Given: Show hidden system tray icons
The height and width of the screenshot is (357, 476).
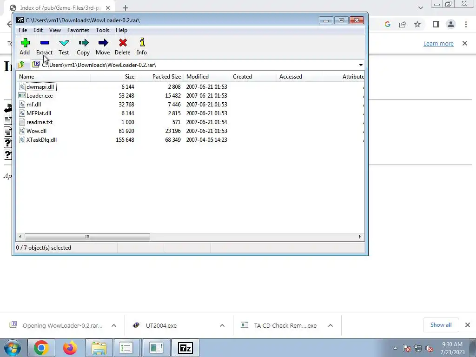Looking at the screenshot, I should pyautogui.click(x=395, y=348).
